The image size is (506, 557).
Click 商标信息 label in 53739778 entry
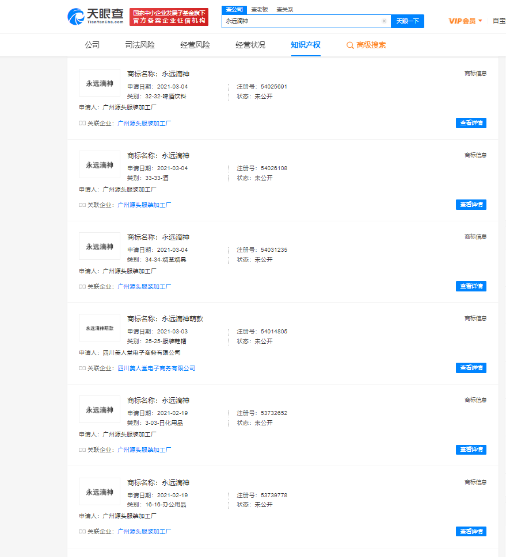tap(475, 482)
